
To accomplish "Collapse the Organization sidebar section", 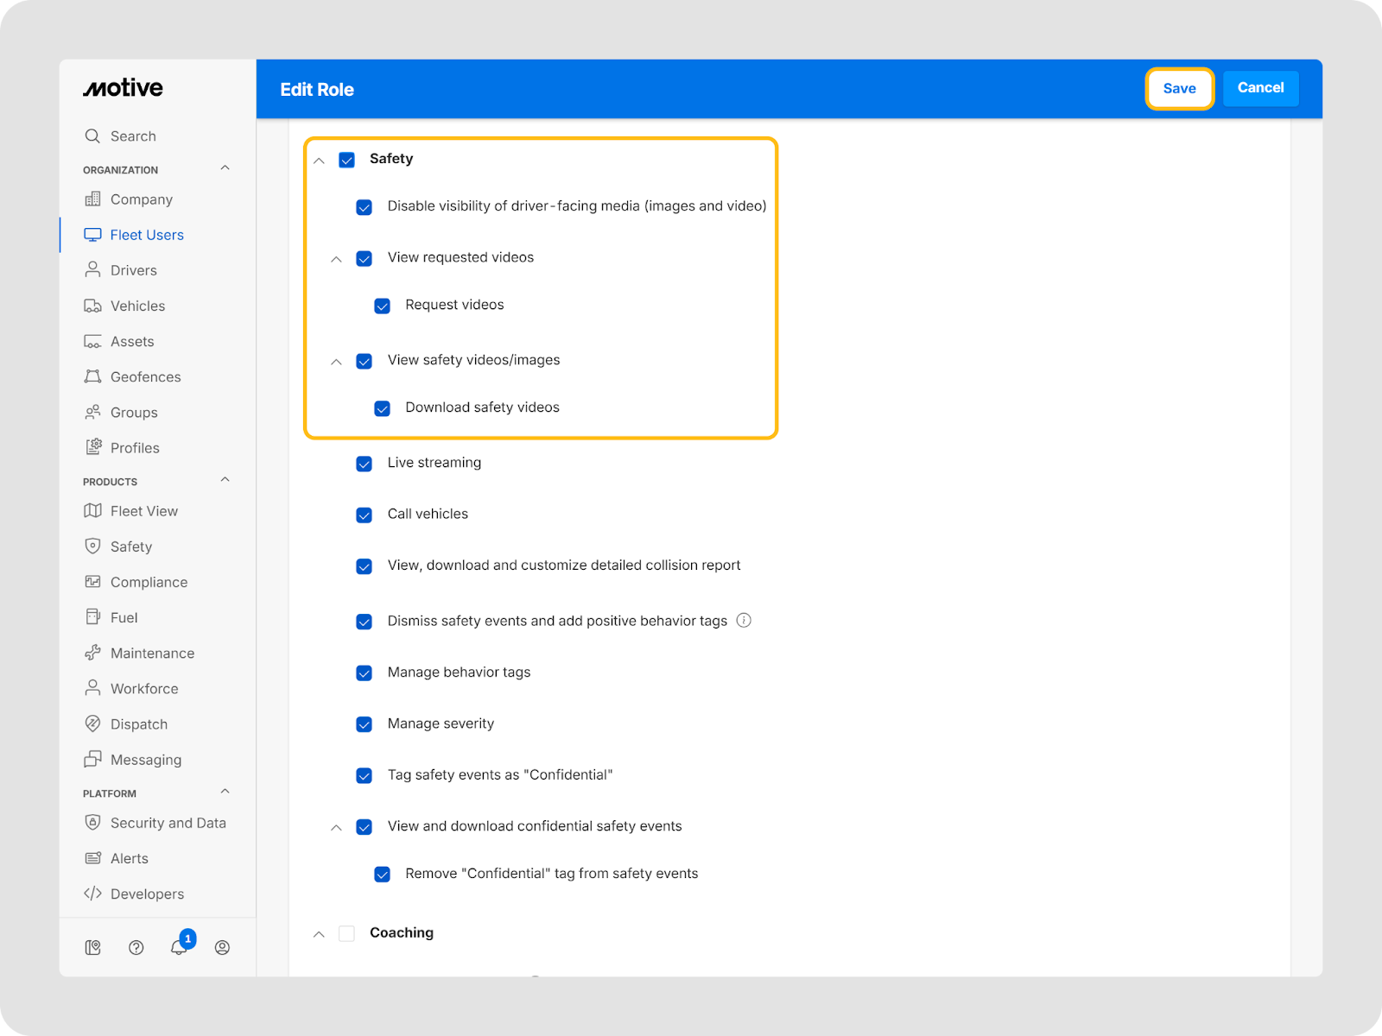I will 225,168.
